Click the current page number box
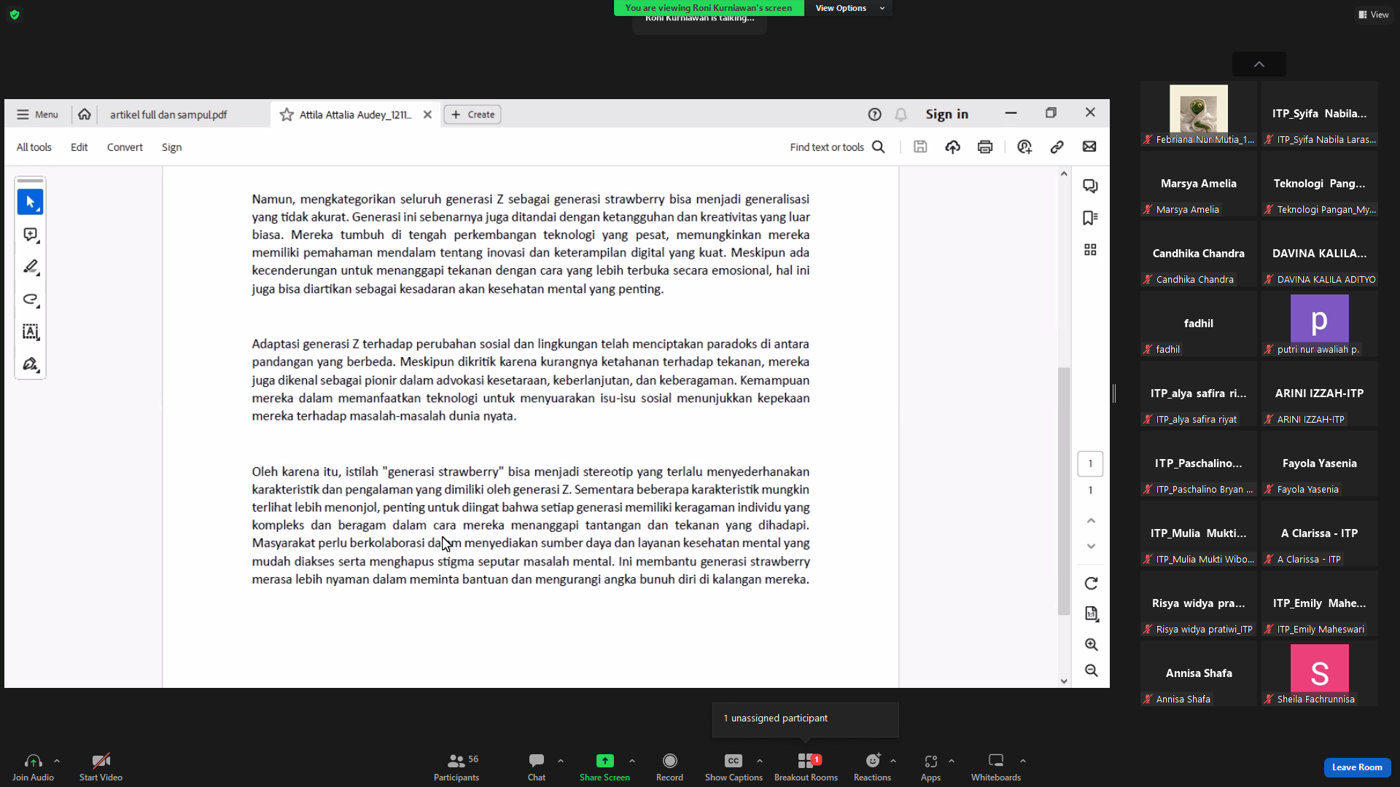This screenshot has width=1400, height=787. [x=1090, y=463]
